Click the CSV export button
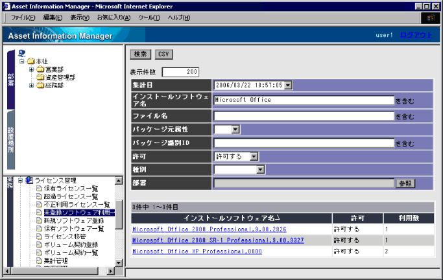This screenshot has height=280, width=443. pyautogui.click(x=163, y=54)
